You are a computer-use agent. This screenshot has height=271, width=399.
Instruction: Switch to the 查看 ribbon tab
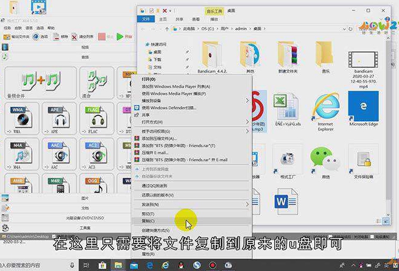196,19
